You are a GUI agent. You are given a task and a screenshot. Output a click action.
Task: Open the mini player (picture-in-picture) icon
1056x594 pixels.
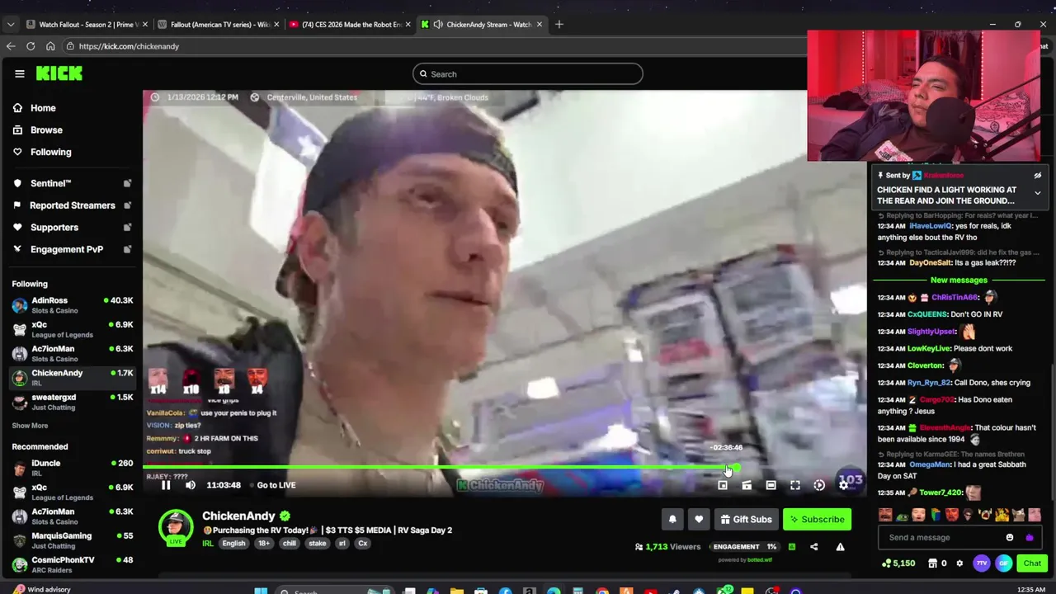(723, 485)
